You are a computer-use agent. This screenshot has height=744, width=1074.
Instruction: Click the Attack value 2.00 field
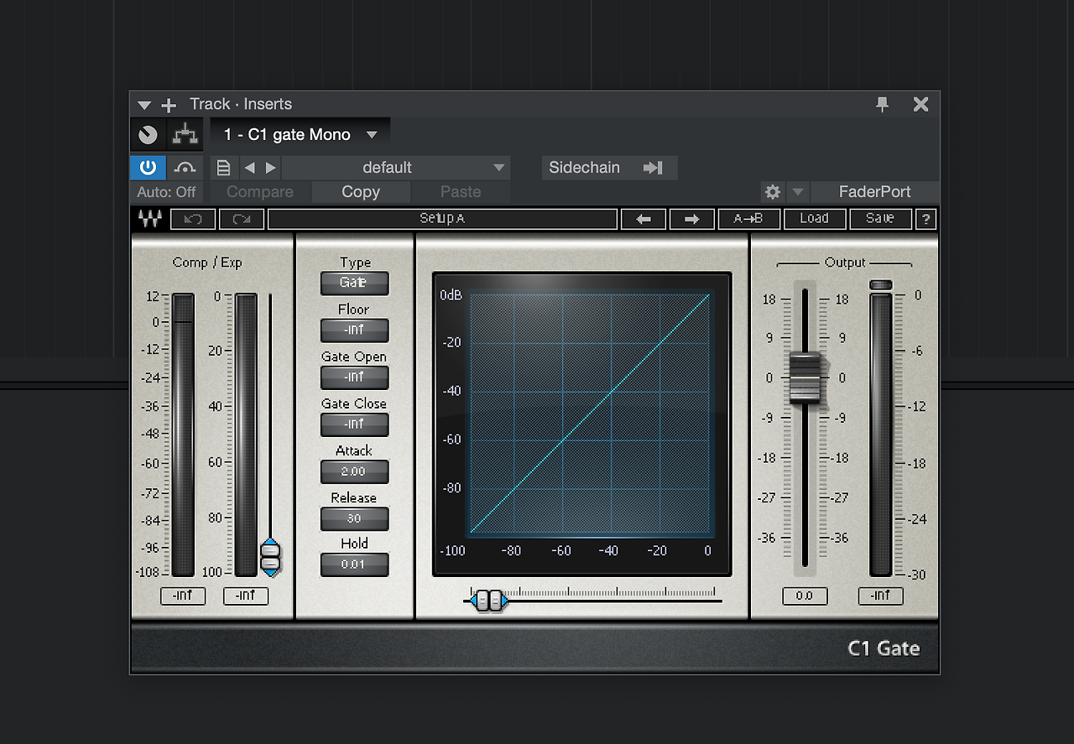tap(354, 471)
